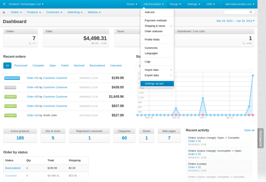Select Payment methods menu item
266x182 pixels.
(x=157, y=20)
